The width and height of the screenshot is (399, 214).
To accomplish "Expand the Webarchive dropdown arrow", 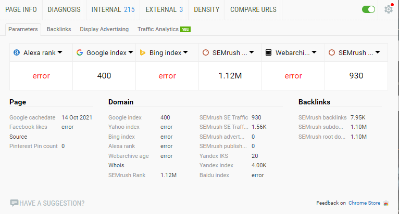I will (314, 52).
